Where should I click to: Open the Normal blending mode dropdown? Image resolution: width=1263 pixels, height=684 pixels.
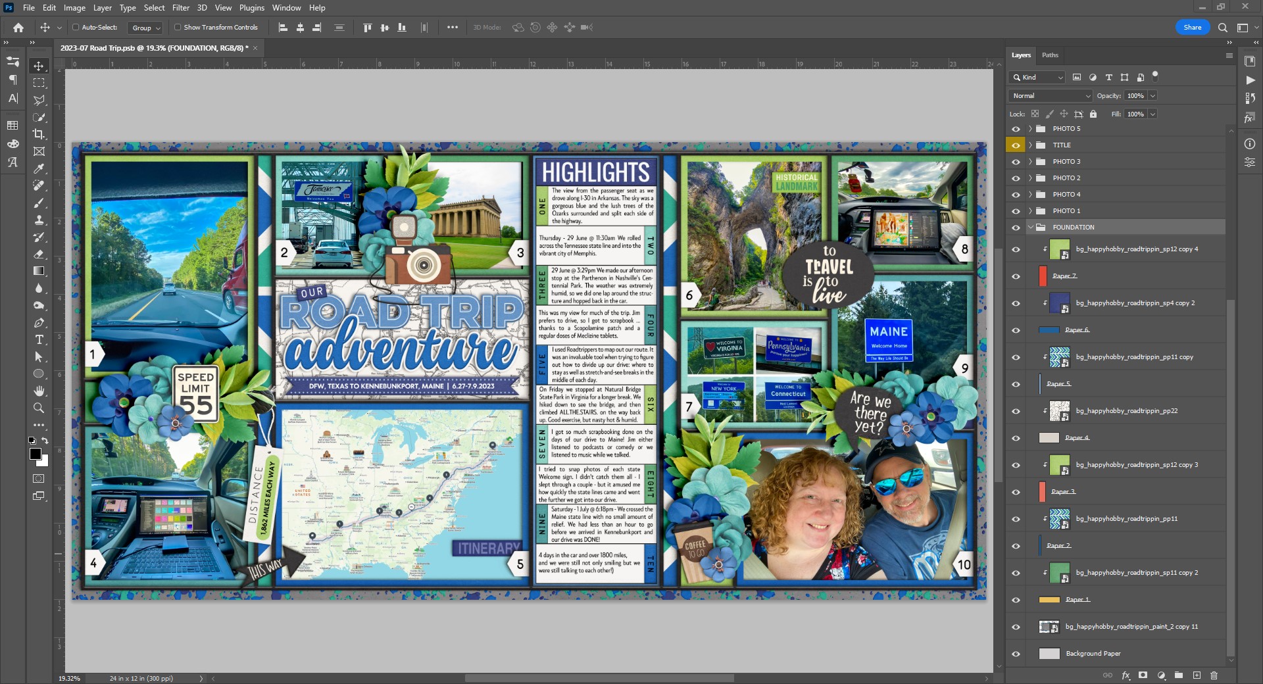1049,95
